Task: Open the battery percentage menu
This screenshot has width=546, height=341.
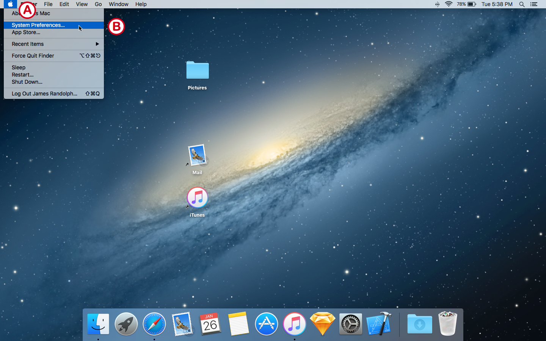Action: [466, 4]
